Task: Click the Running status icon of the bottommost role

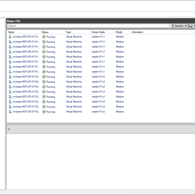Action: 44,112
